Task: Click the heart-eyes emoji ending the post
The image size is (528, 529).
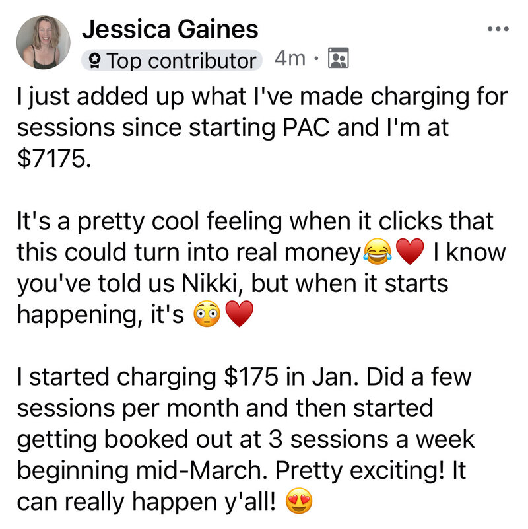Action: pos(299,501)
